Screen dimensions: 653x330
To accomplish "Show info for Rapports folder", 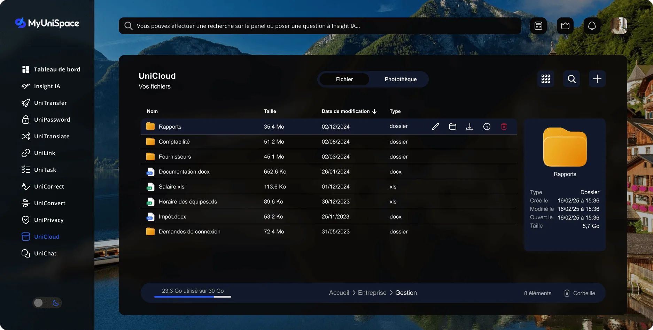I will (x=487, y=126).
